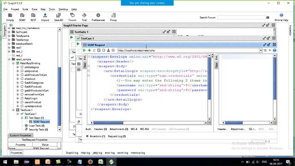Submit the SOAP request with green play button

pyautogui.click(x=84, y=50)
